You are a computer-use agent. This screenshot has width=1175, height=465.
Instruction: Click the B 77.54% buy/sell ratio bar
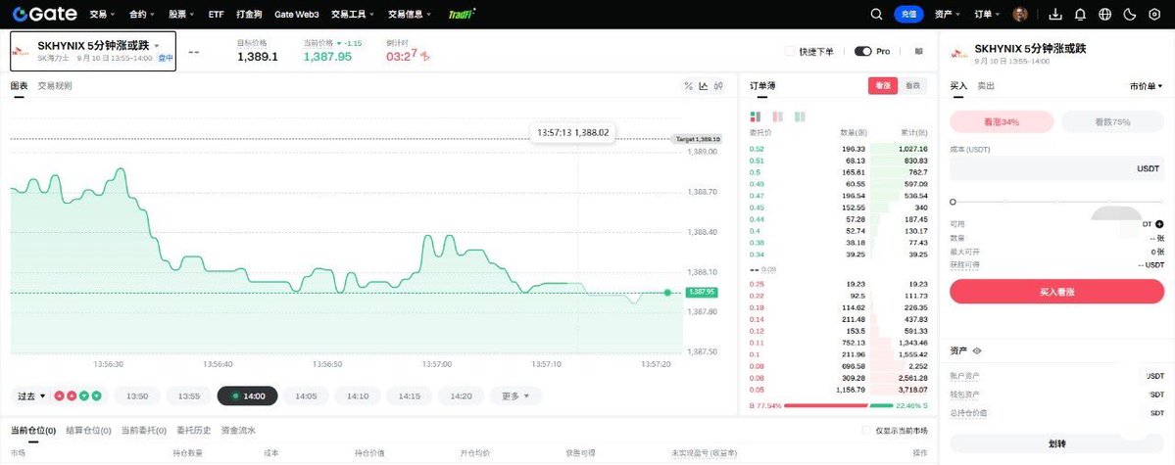pyautogui.click(x=838, y=405)
